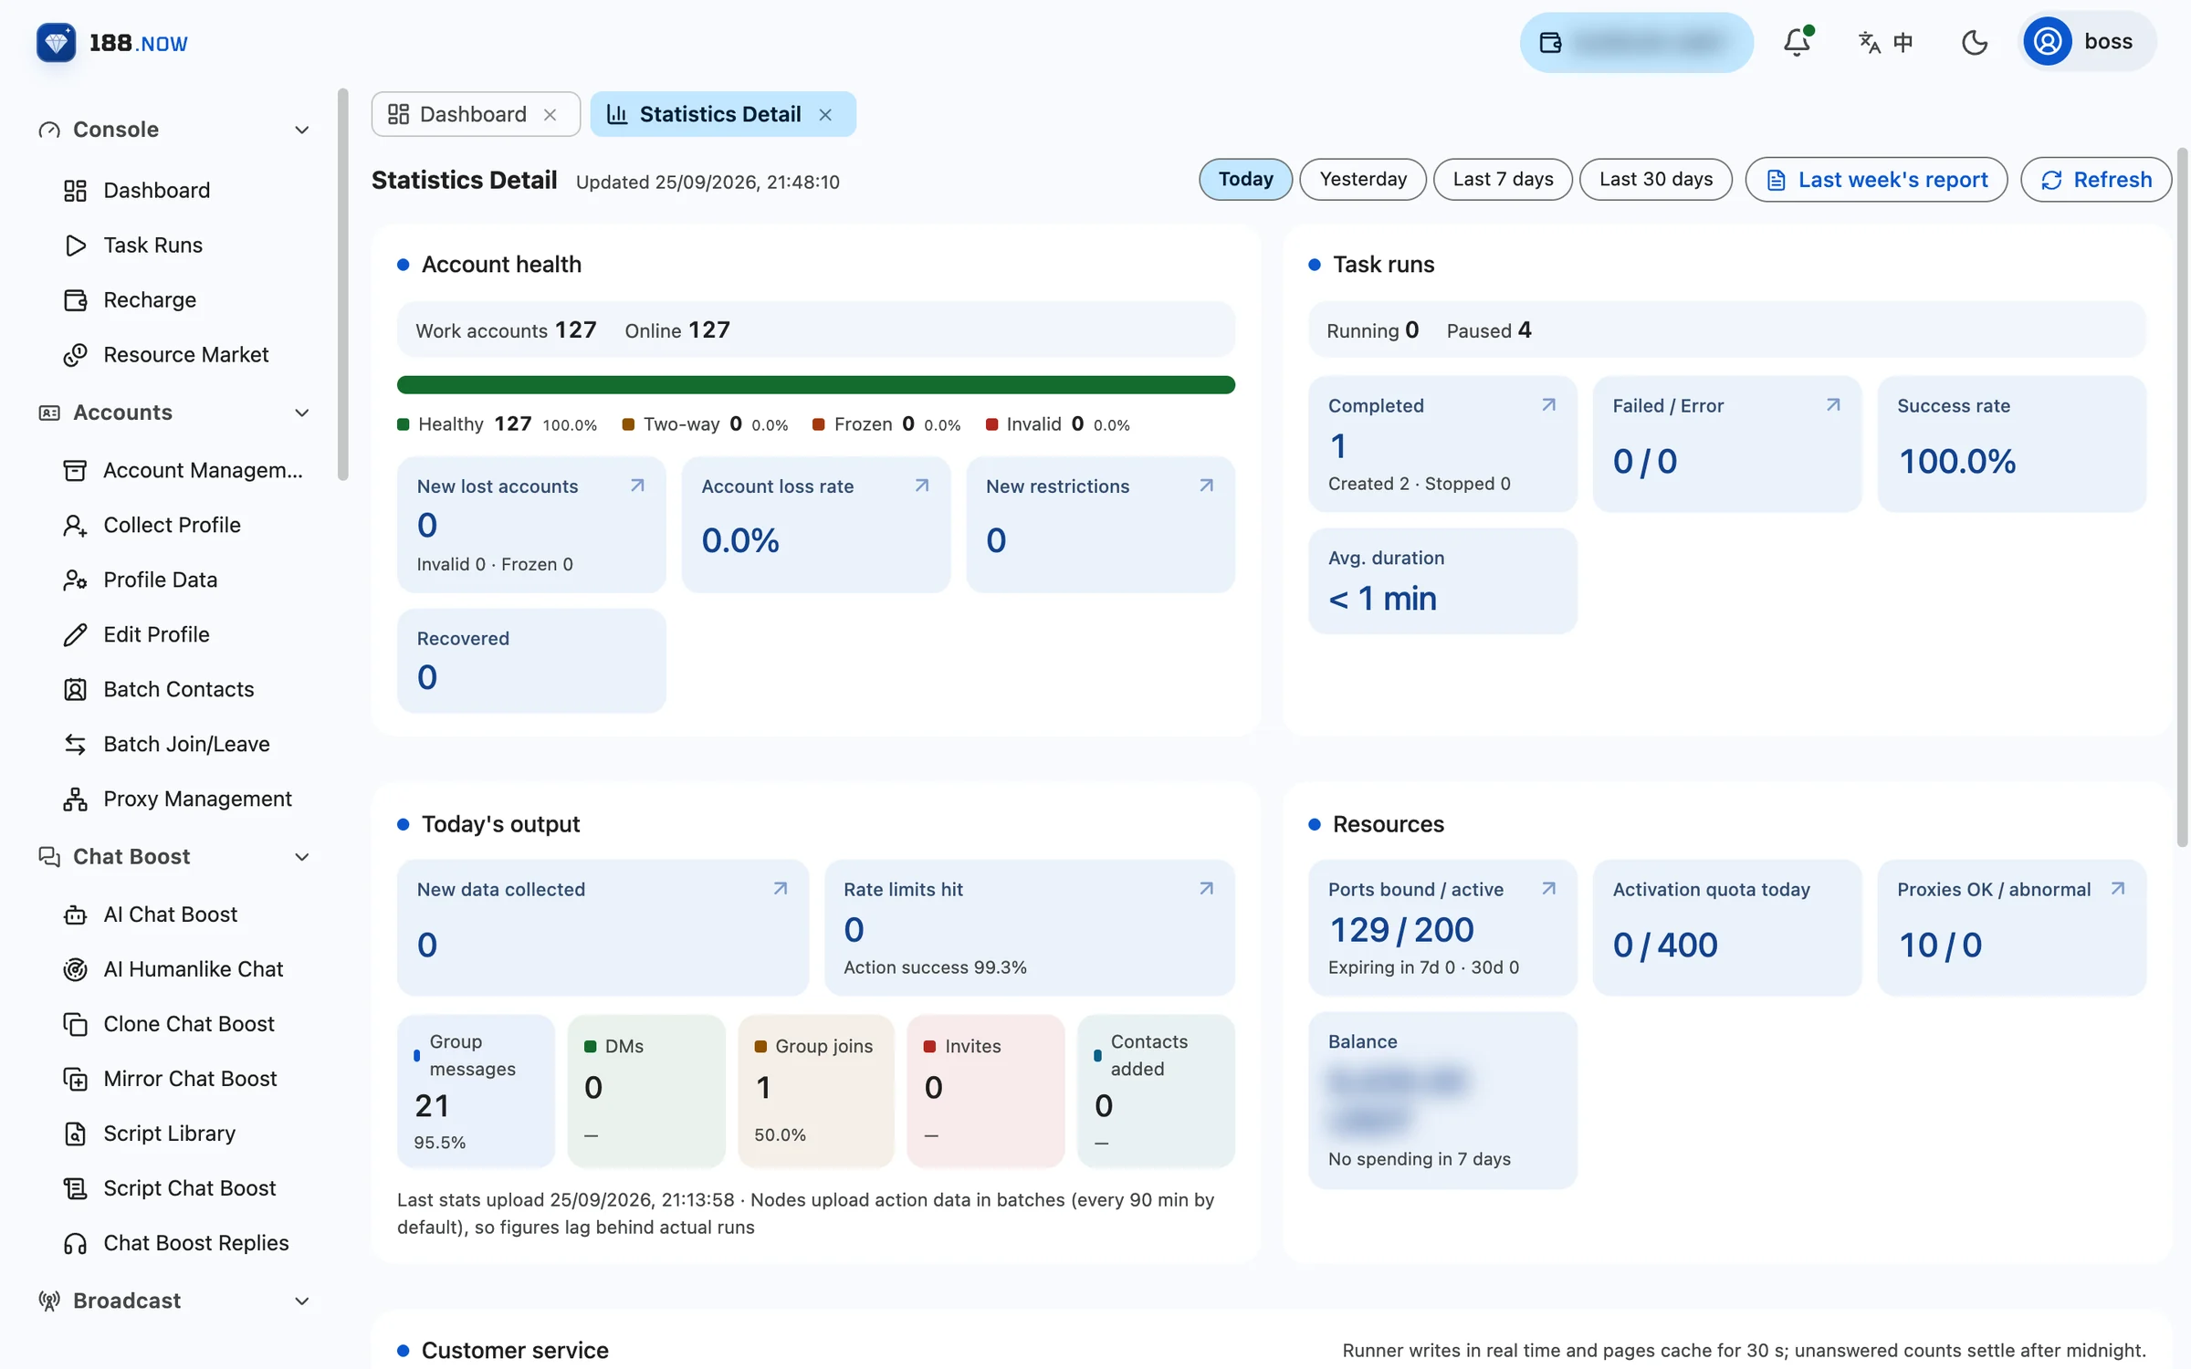Open Last week's report

tap(1876, 179)
